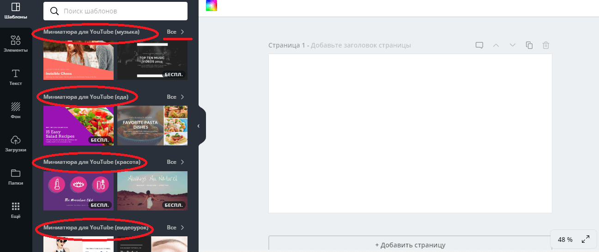599x252 pixels.
Task: Collapse the templates side panel
Action: pyautogui.click(x=199, y=126)
